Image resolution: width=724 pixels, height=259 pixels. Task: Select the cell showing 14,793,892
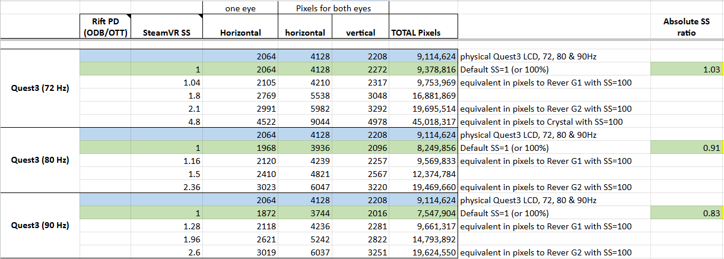423,239
